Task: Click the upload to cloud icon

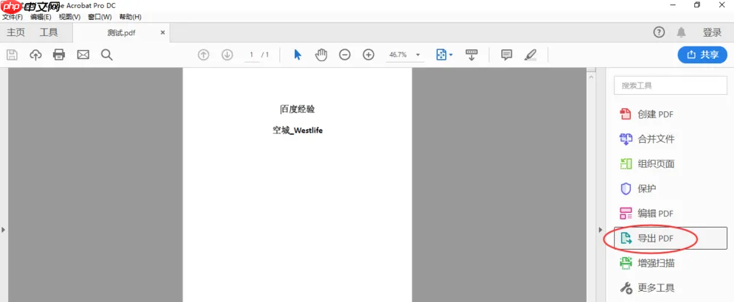Action: pyautogui.click(x=35, y=55)
